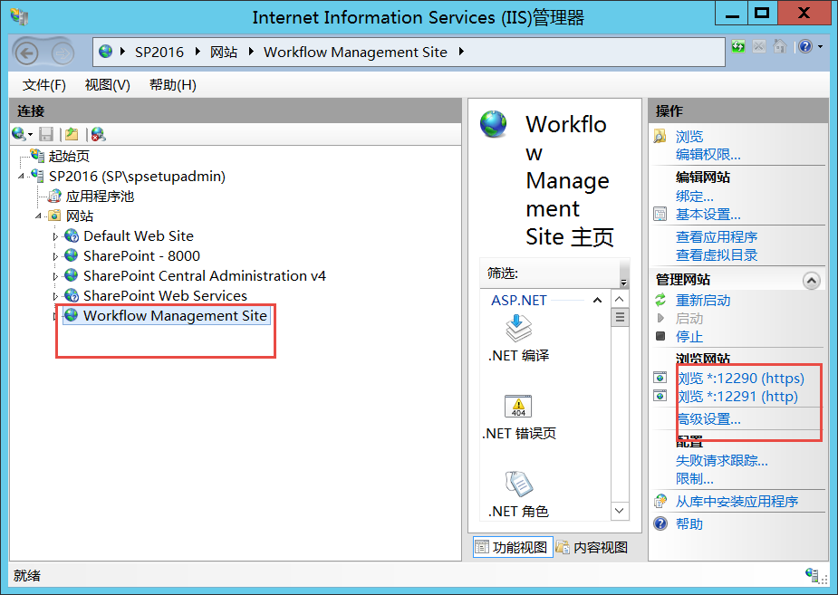
Task: Click 查看应用程序 link
Action: tap(717, 236)
